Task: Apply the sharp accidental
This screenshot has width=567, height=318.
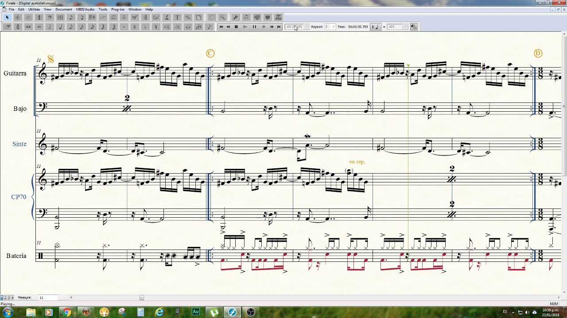Action: coord(135,26)
